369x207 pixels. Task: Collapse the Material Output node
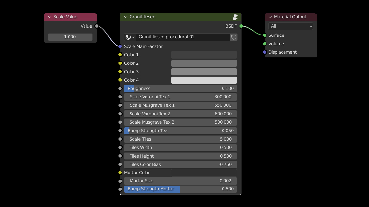[270, 17]
